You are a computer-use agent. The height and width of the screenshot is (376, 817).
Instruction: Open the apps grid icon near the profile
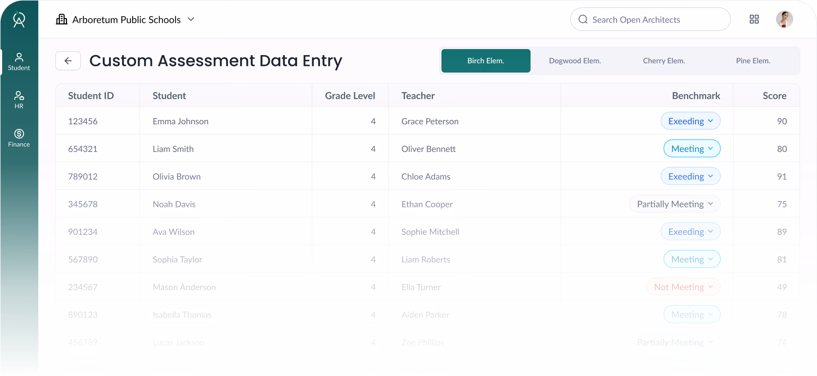(x=754, y=19)
